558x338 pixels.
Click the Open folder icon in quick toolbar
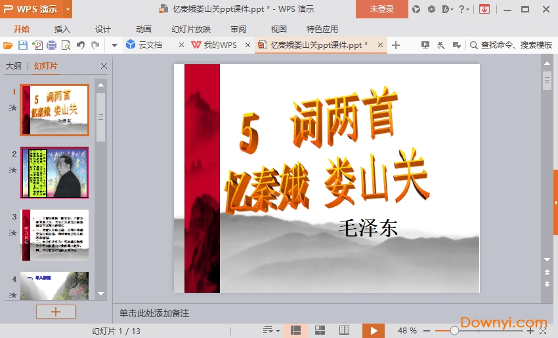8,45
